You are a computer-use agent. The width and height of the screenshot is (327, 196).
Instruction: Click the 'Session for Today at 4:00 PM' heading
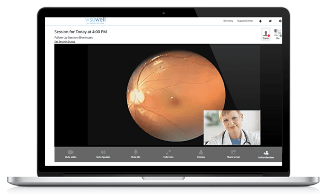click(x=81, y=32)
